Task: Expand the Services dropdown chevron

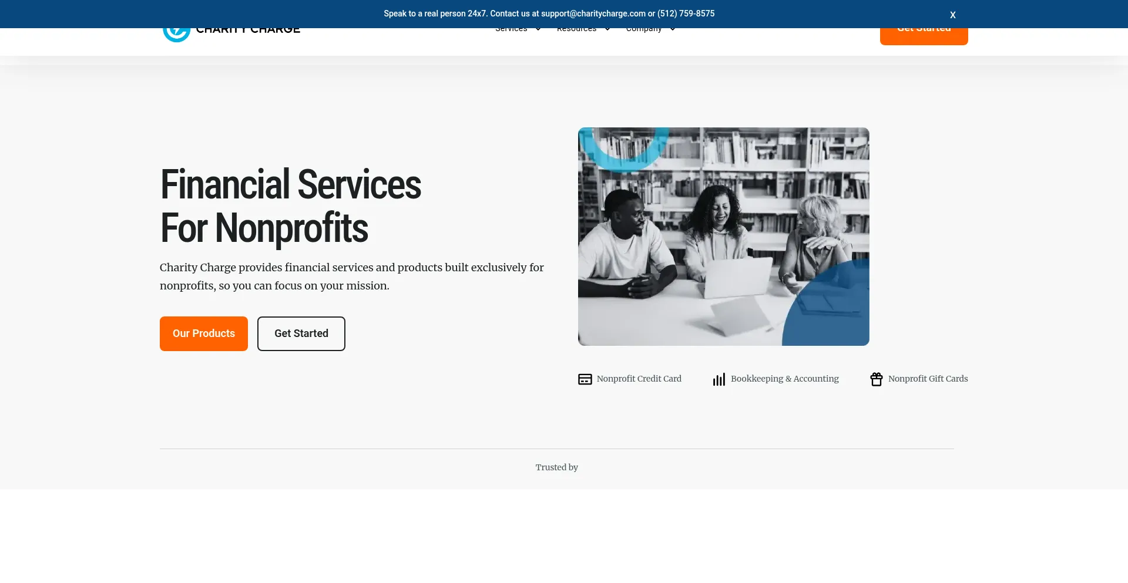Action: [x=538, y=29]
